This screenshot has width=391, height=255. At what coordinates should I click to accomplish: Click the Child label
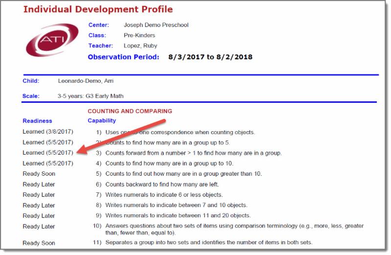31,81
